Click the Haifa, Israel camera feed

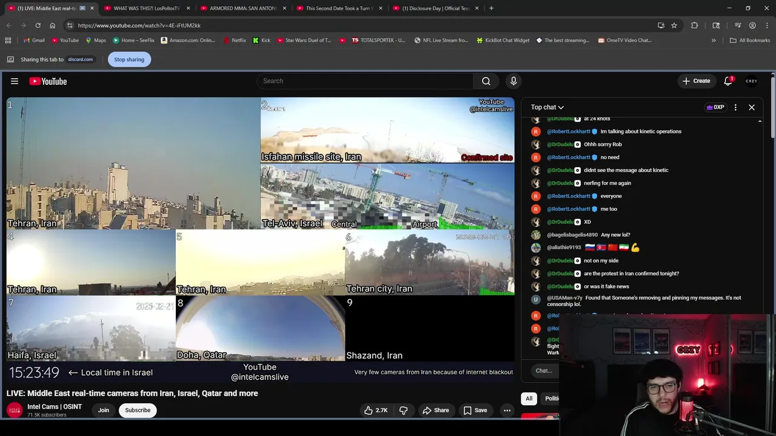click(91, 329)
